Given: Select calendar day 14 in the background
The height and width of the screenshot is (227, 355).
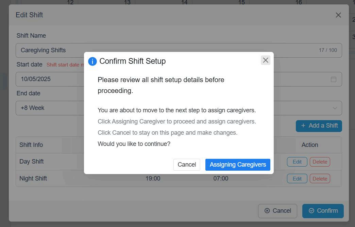Looking at the screenshot, I should [x=184, y=2].
